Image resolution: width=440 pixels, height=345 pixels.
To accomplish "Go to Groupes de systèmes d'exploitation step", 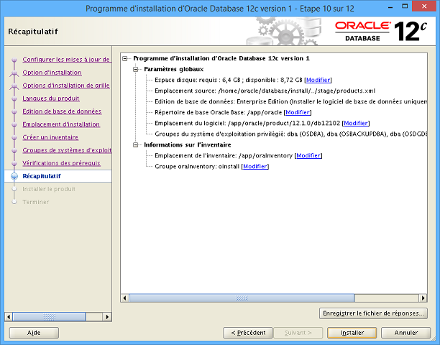I will 67,150.
